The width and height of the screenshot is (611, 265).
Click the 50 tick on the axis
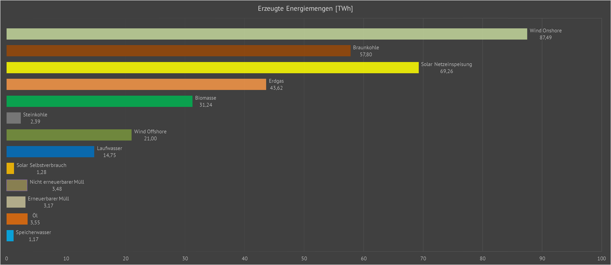[304, 258]
